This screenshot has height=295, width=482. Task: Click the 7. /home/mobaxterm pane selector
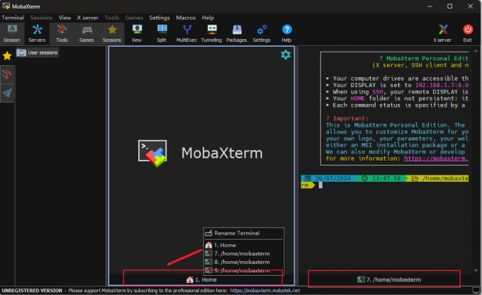tap(389, 279)
